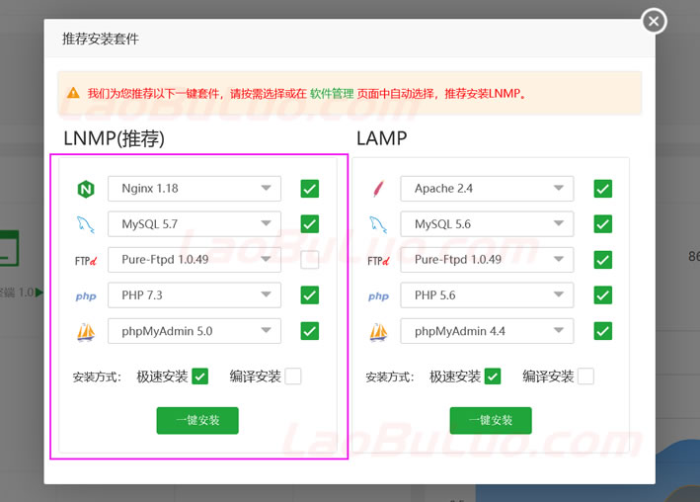Click 一键安装 button under LNMP

pyautogui.click(x=197, y=420)
